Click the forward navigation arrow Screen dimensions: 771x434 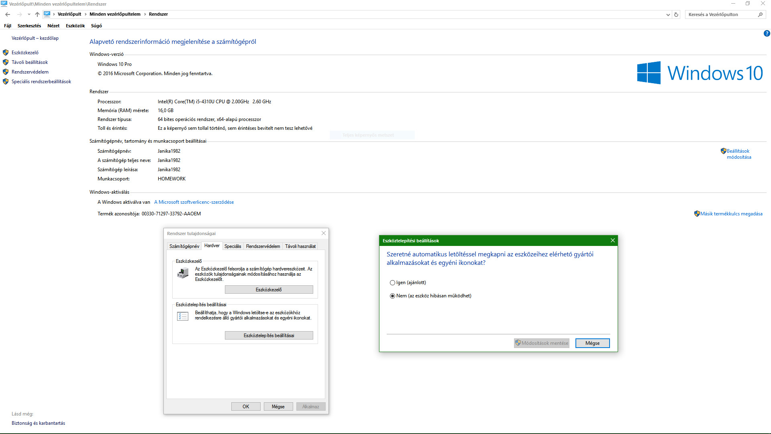[19, 14]
